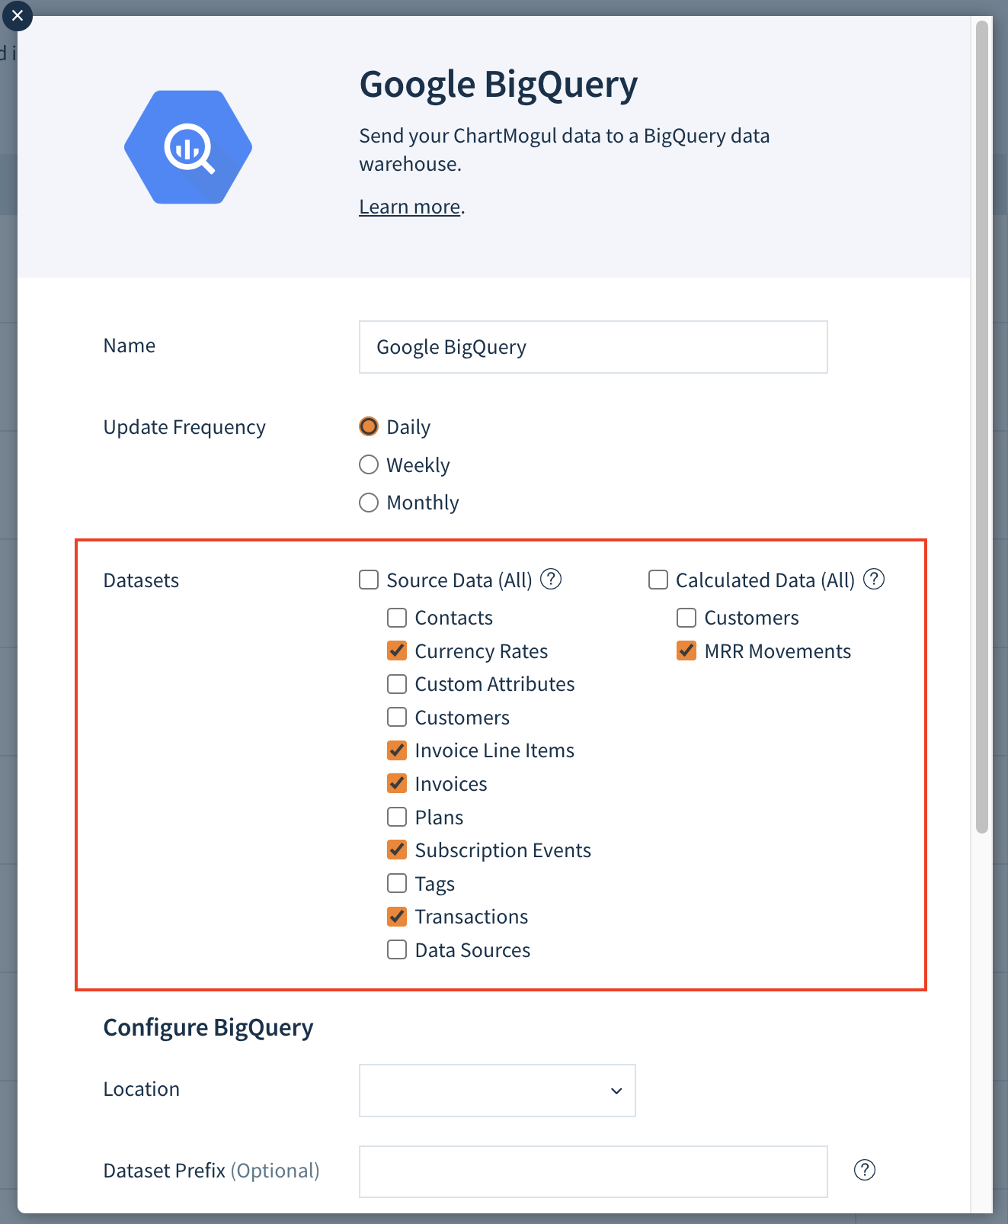Close the Google BigQuery dialog

[17, 15]
